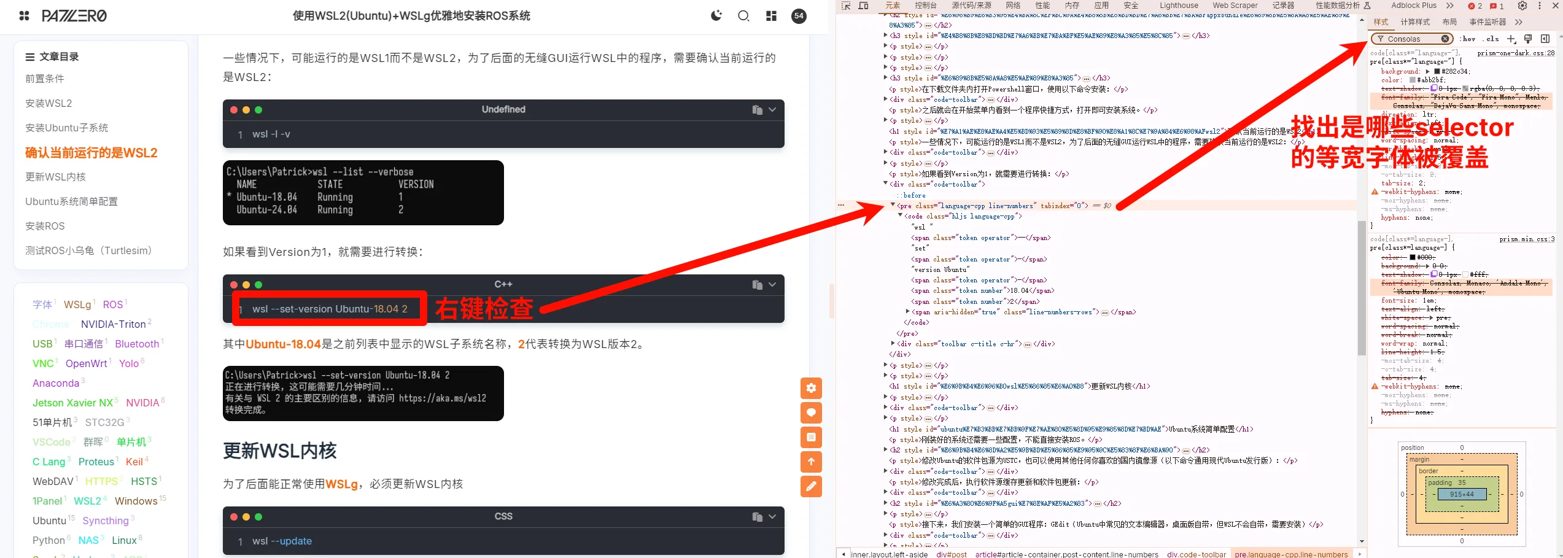Viewport: 1563px width, 558px height.
Task: Clear the Consolas filter with the X icon
Action: coord(1445,39)
